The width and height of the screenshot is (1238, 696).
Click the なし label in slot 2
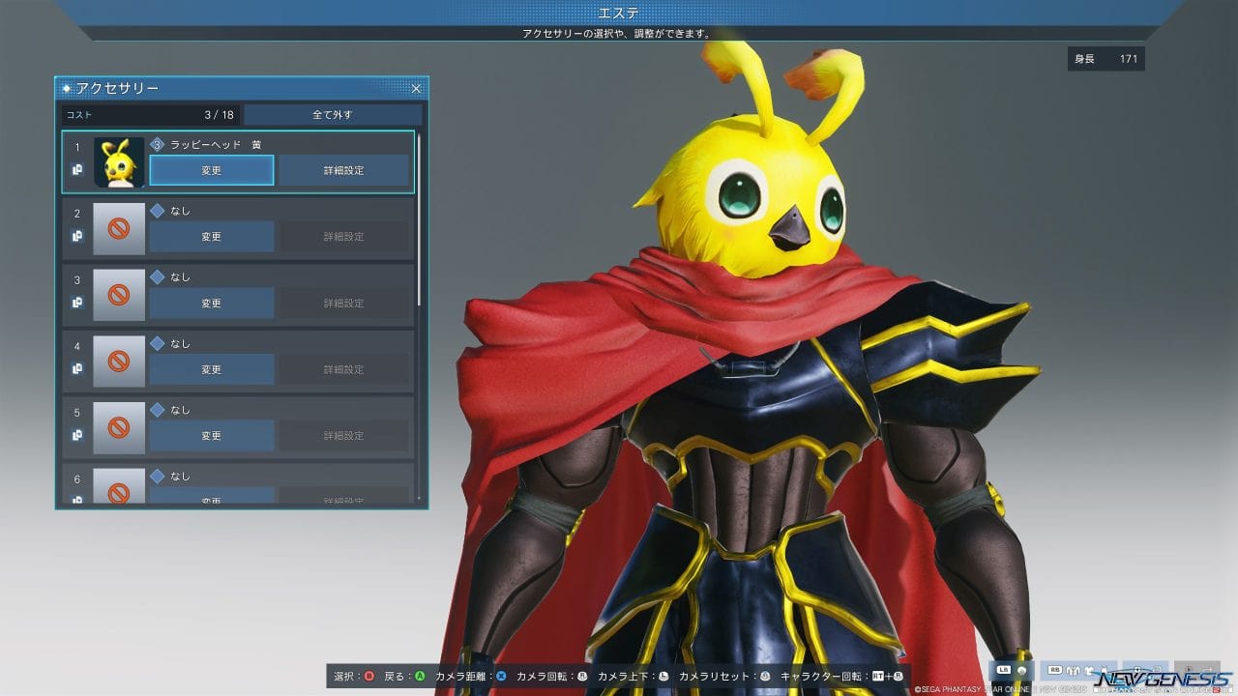[x=181, y=211]
